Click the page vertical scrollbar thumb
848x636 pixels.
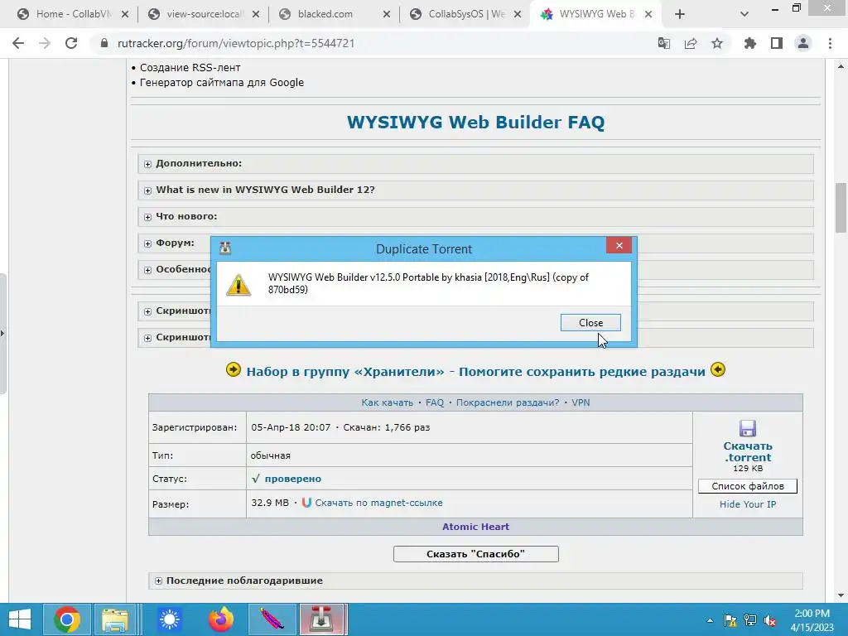[841, 208]
